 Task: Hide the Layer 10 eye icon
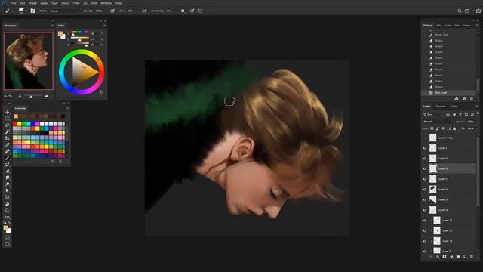pos(425,241)
